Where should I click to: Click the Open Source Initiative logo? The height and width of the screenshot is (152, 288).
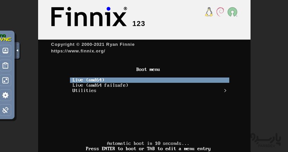[232, 12]
